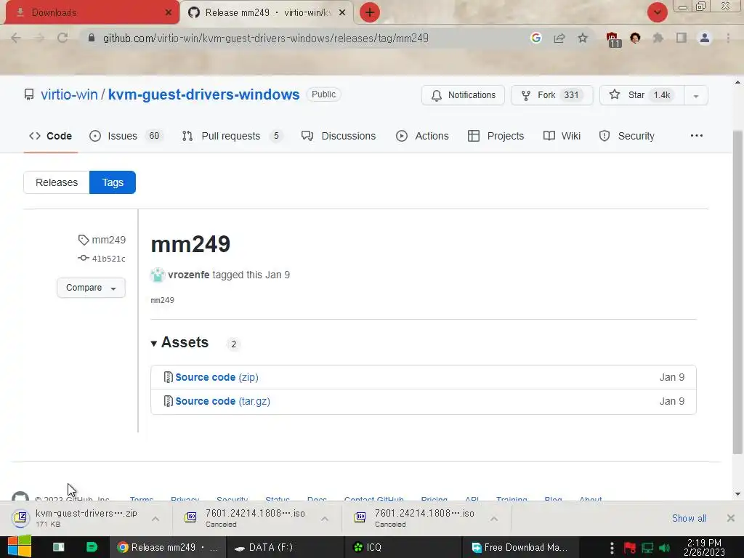Click the round avatar extension icon
The image size is (744, 558).
click(x=635, y=38)
